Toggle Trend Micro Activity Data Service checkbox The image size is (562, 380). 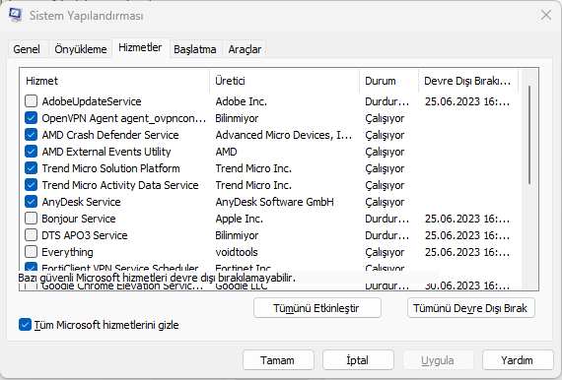pyautogui.click(x=32, y=185)
